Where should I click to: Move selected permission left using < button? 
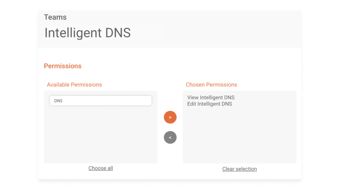[x=170, y=138]
